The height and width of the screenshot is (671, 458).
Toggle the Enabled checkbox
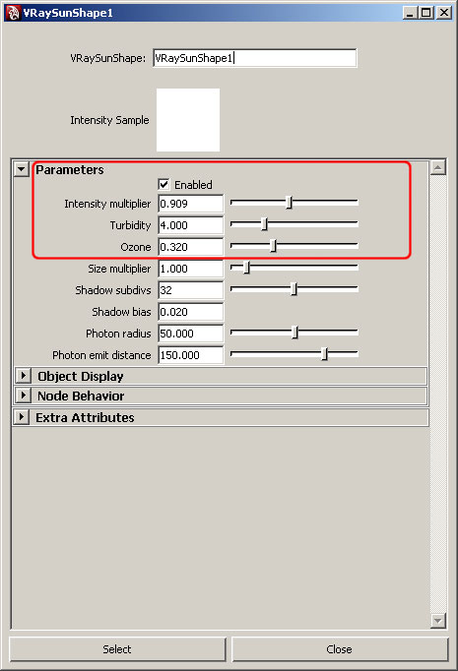click(164, 184)
